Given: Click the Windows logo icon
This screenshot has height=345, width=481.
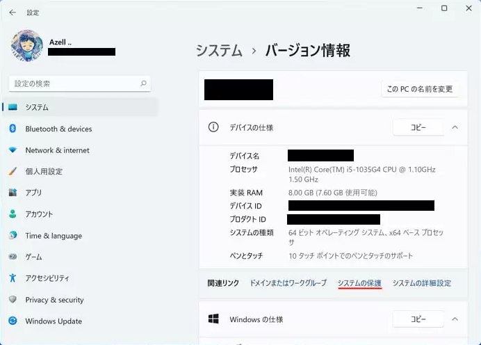Looking at the screenshot, I should coord(213,319).
